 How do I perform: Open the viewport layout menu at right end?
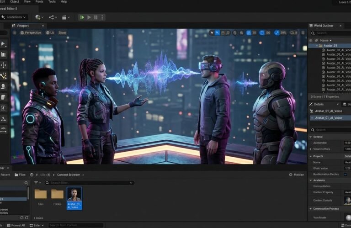click(x=303, y=33)
